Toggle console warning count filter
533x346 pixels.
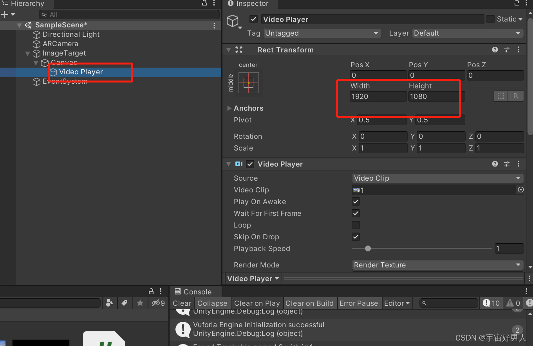(513, 303)
